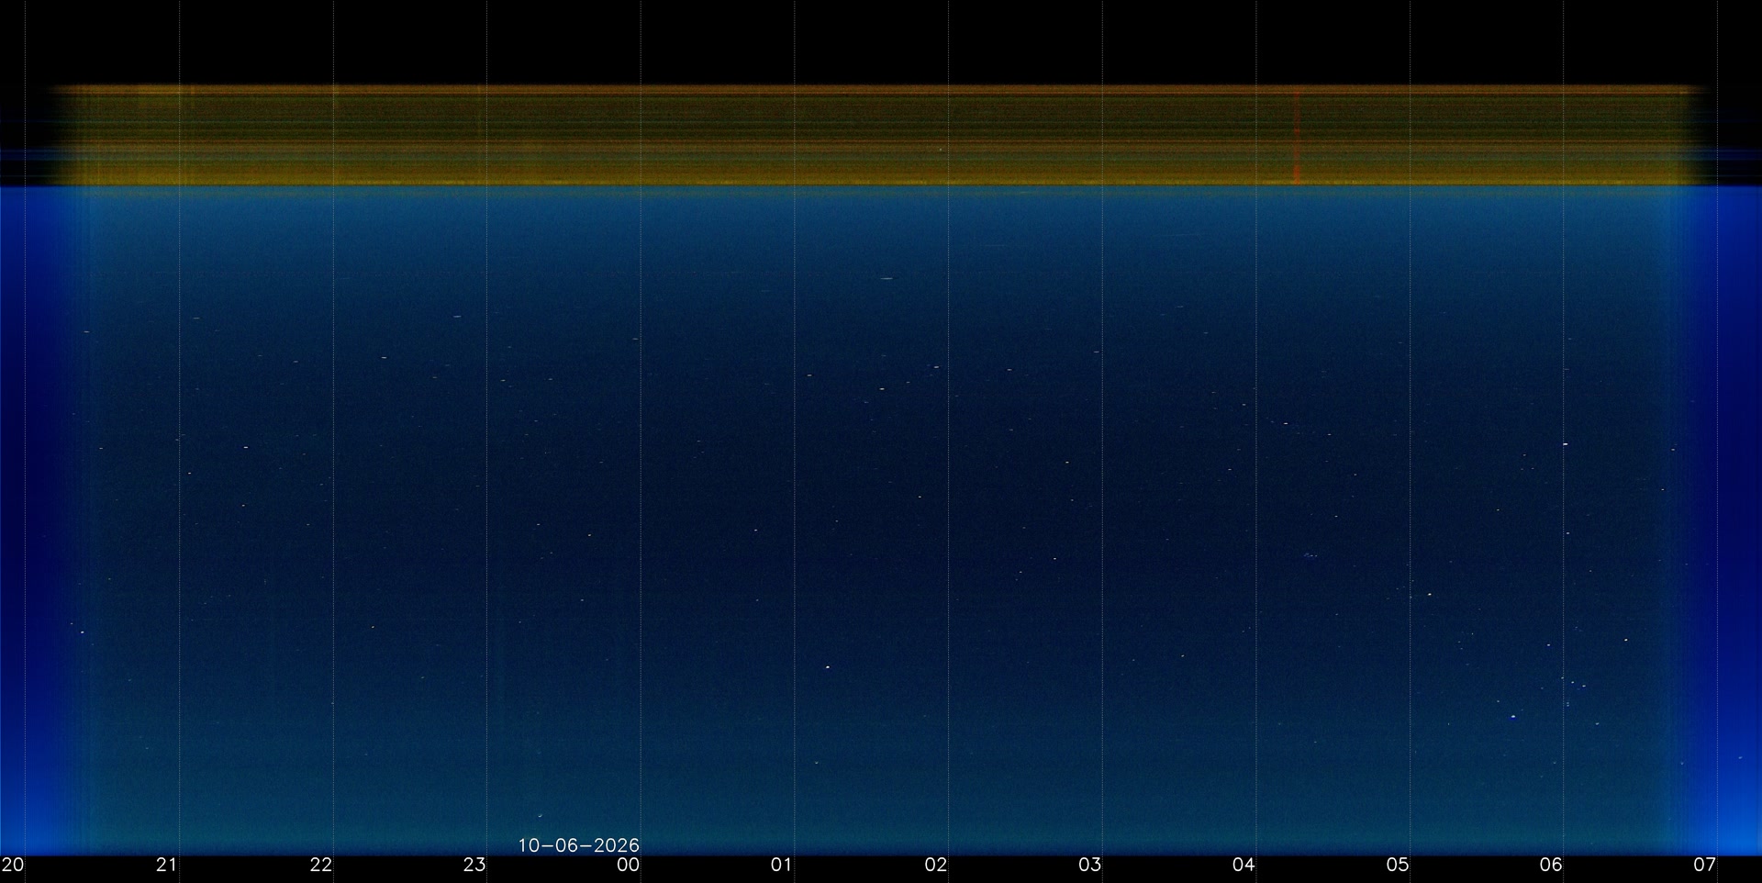1762x883 pixels.
Task: Click the 21 hour label on the time axis
Action: (x=166, y=865)
